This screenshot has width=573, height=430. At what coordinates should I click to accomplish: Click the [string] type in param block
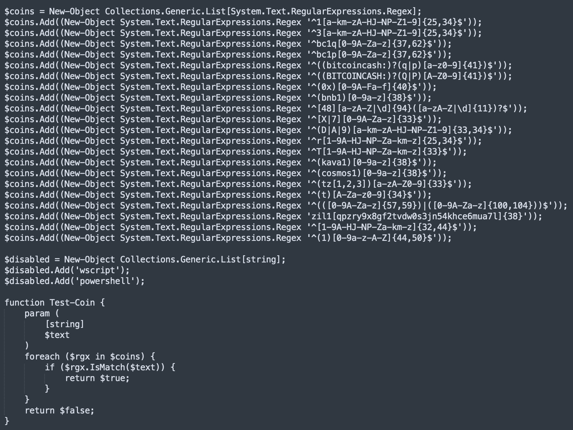(x=64, y=324)
